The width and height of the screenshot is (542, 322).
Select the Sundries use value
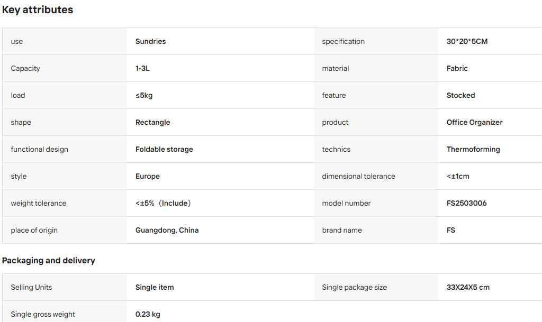coord(150,41)
